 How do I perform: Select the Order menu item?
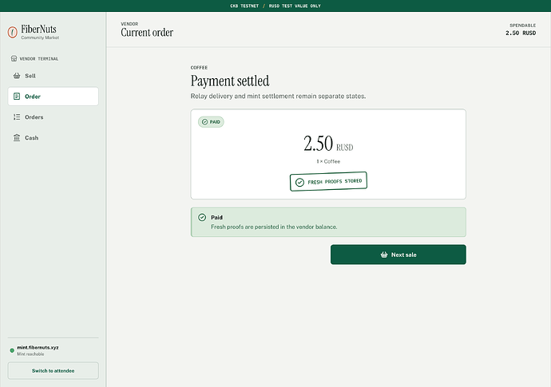(x=53, y=97)
